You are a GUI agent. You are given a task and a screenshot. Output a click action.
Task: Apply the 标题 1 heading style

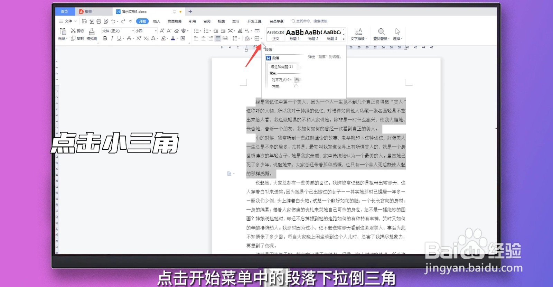point(294,35)
